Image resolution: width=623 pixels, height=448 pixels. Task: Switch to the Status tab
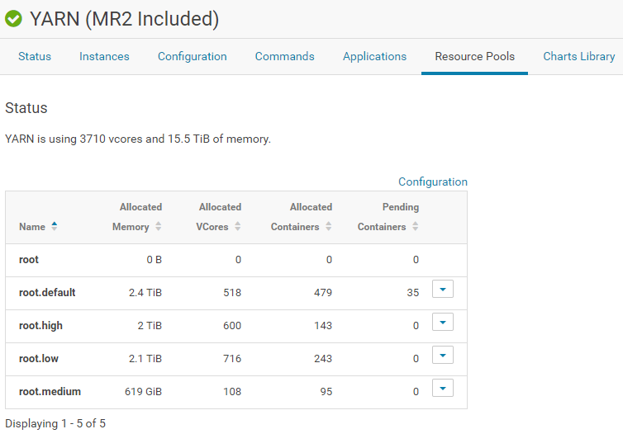tap(35, 57)
